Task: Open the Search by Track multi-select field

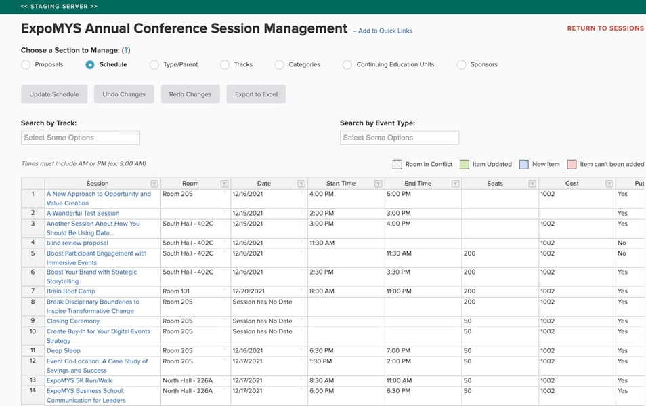Action: [x=81, y=138]
